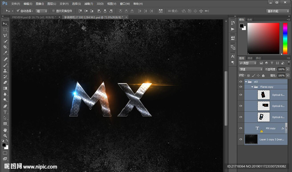Switch to the PREVIEW.psd document tab
This screenshot has width=292, height=172.
click(34, 17)
